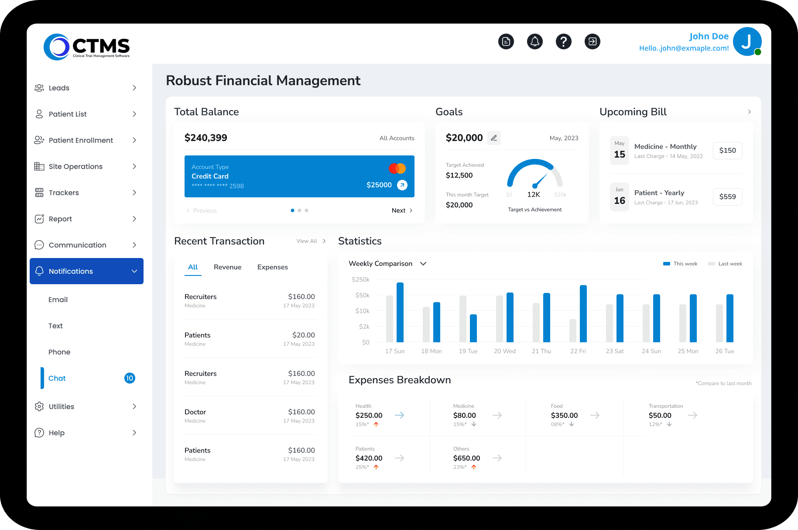798x530 pixels.
Task: Click the Target vs Achievement gauge
Action: pos(534,179)
